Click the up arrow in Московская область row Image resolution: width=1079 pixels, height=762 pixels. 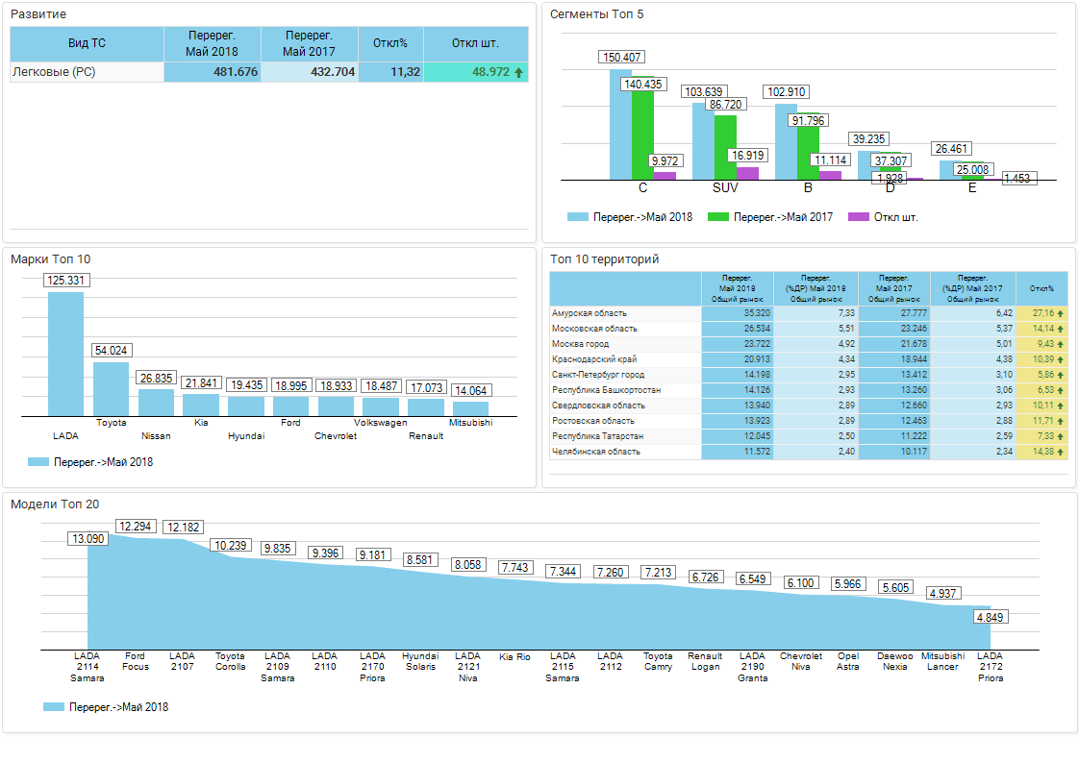click(x=1061, y=329)
